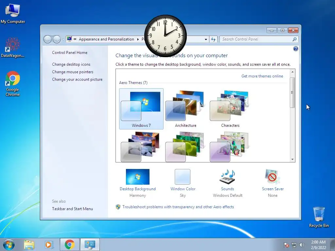
Task: Select the snowy landscape theme thumbnail
Action: tap(140, 147)
